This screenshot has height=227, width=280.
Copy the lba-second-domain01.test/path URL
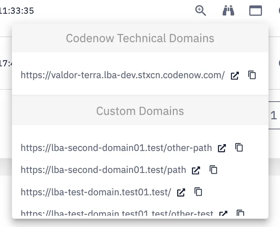pyautogui.click(x=213, y=170)
